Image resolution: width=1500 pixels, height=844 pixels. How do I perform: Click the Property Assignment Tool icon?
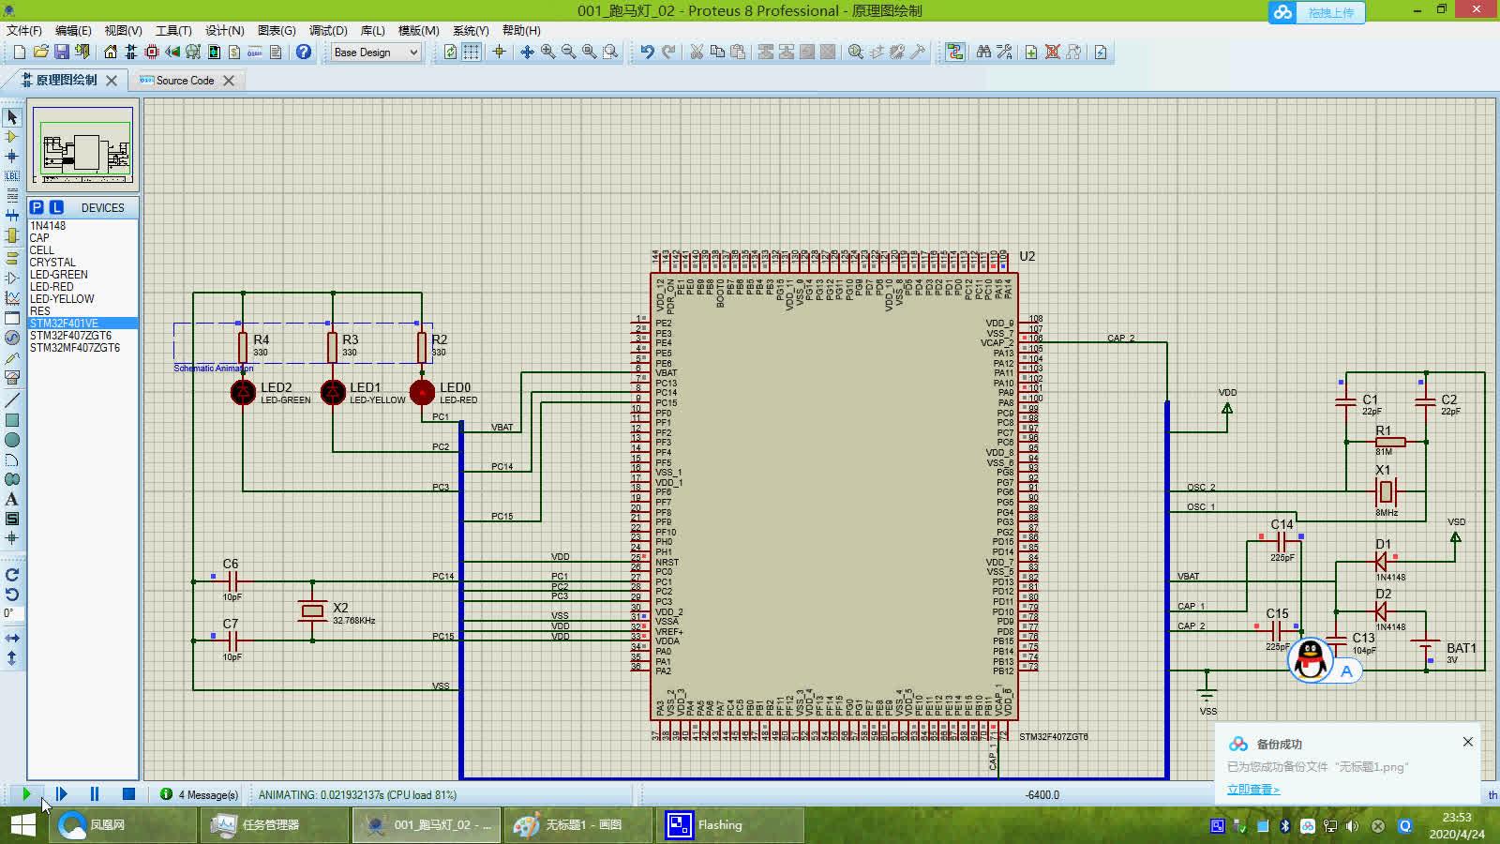tap(1004, 53)
